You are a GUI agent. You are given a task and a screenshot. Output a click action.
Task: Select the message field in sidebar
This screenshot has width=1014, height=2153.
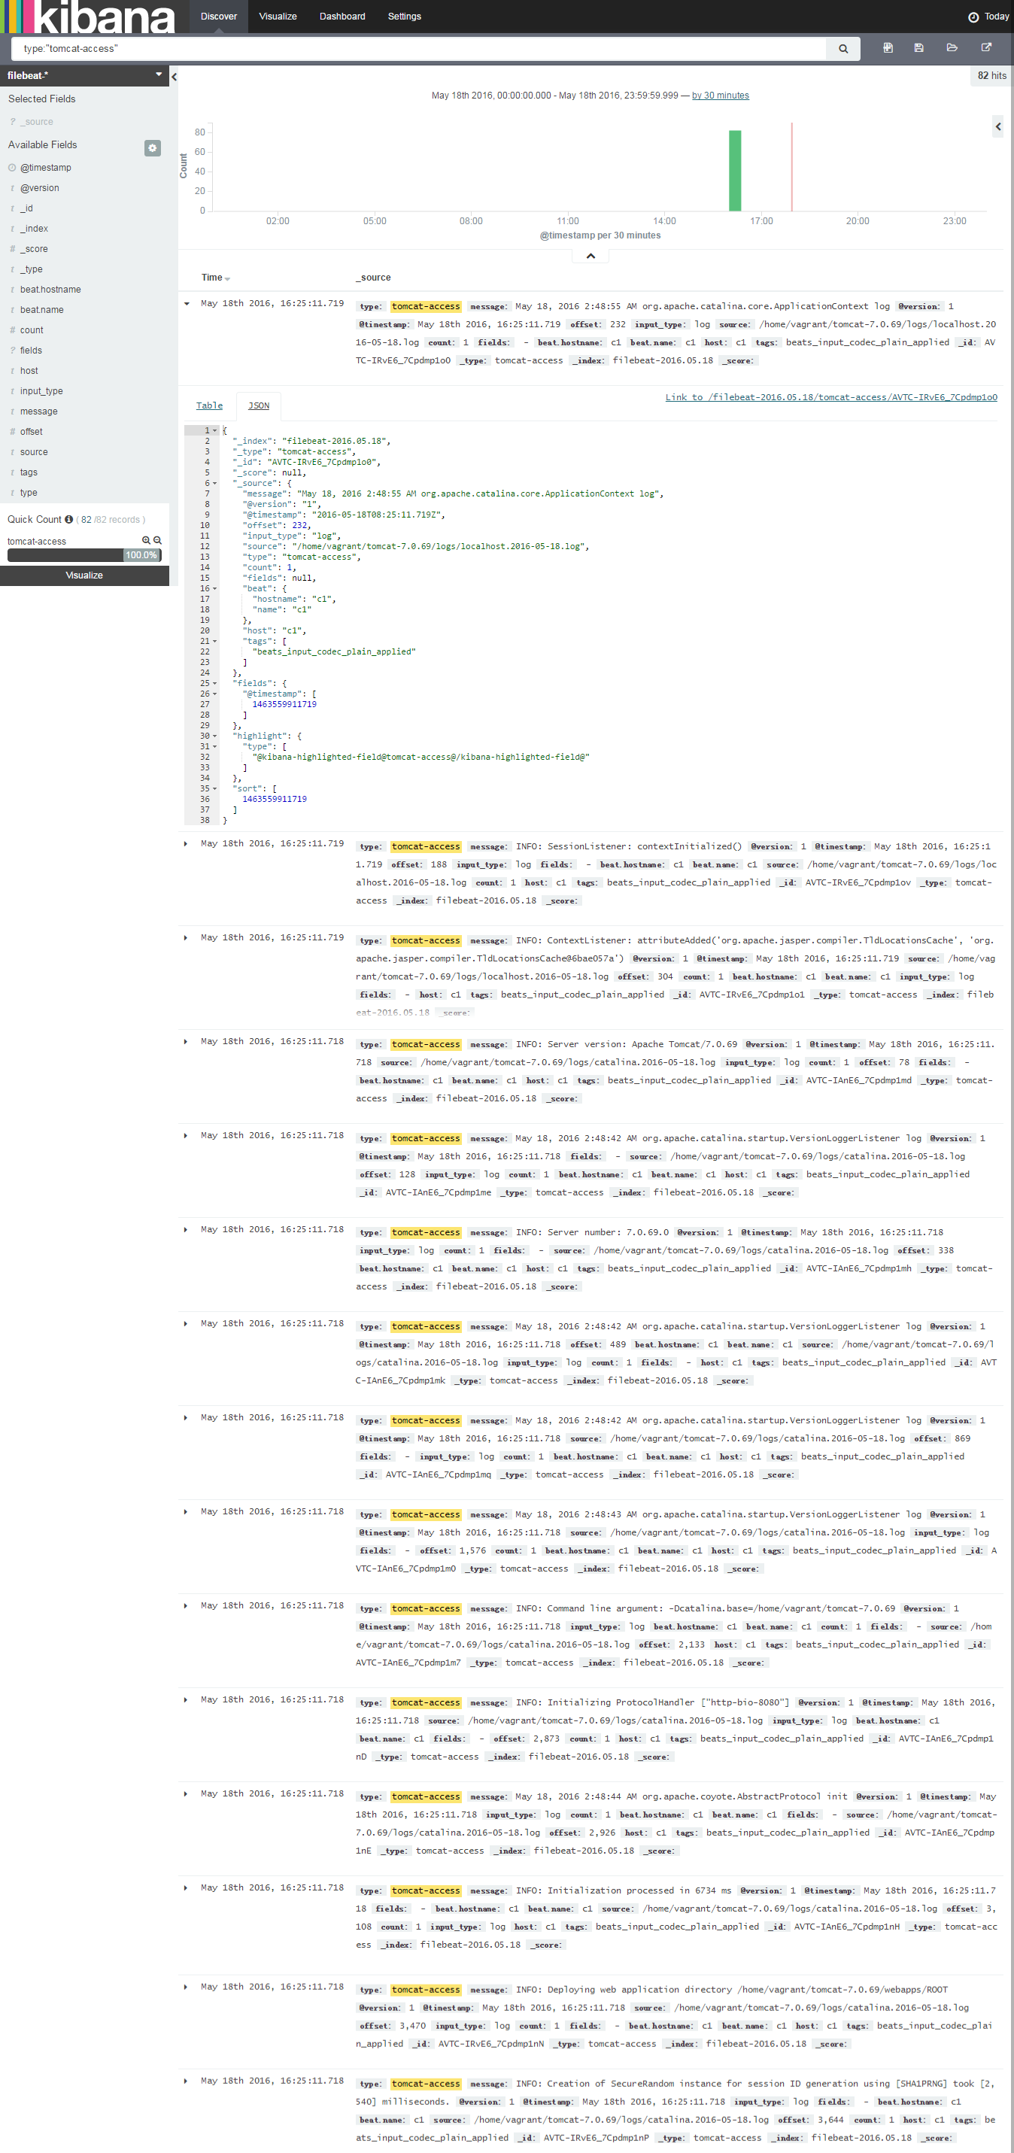point(38,411)
